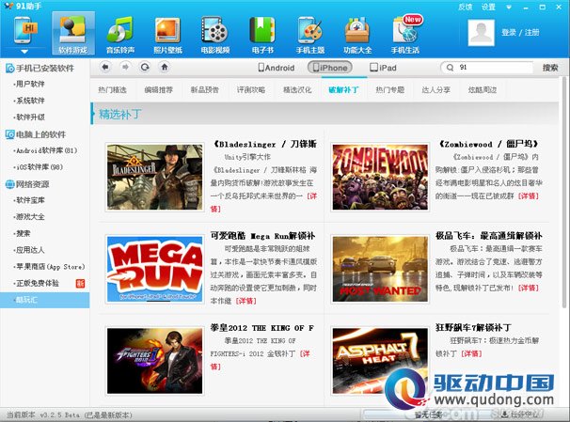Open Zombiewood game thumbnail
The height and width of the screenshot is (422, 570).
(380, 177)
